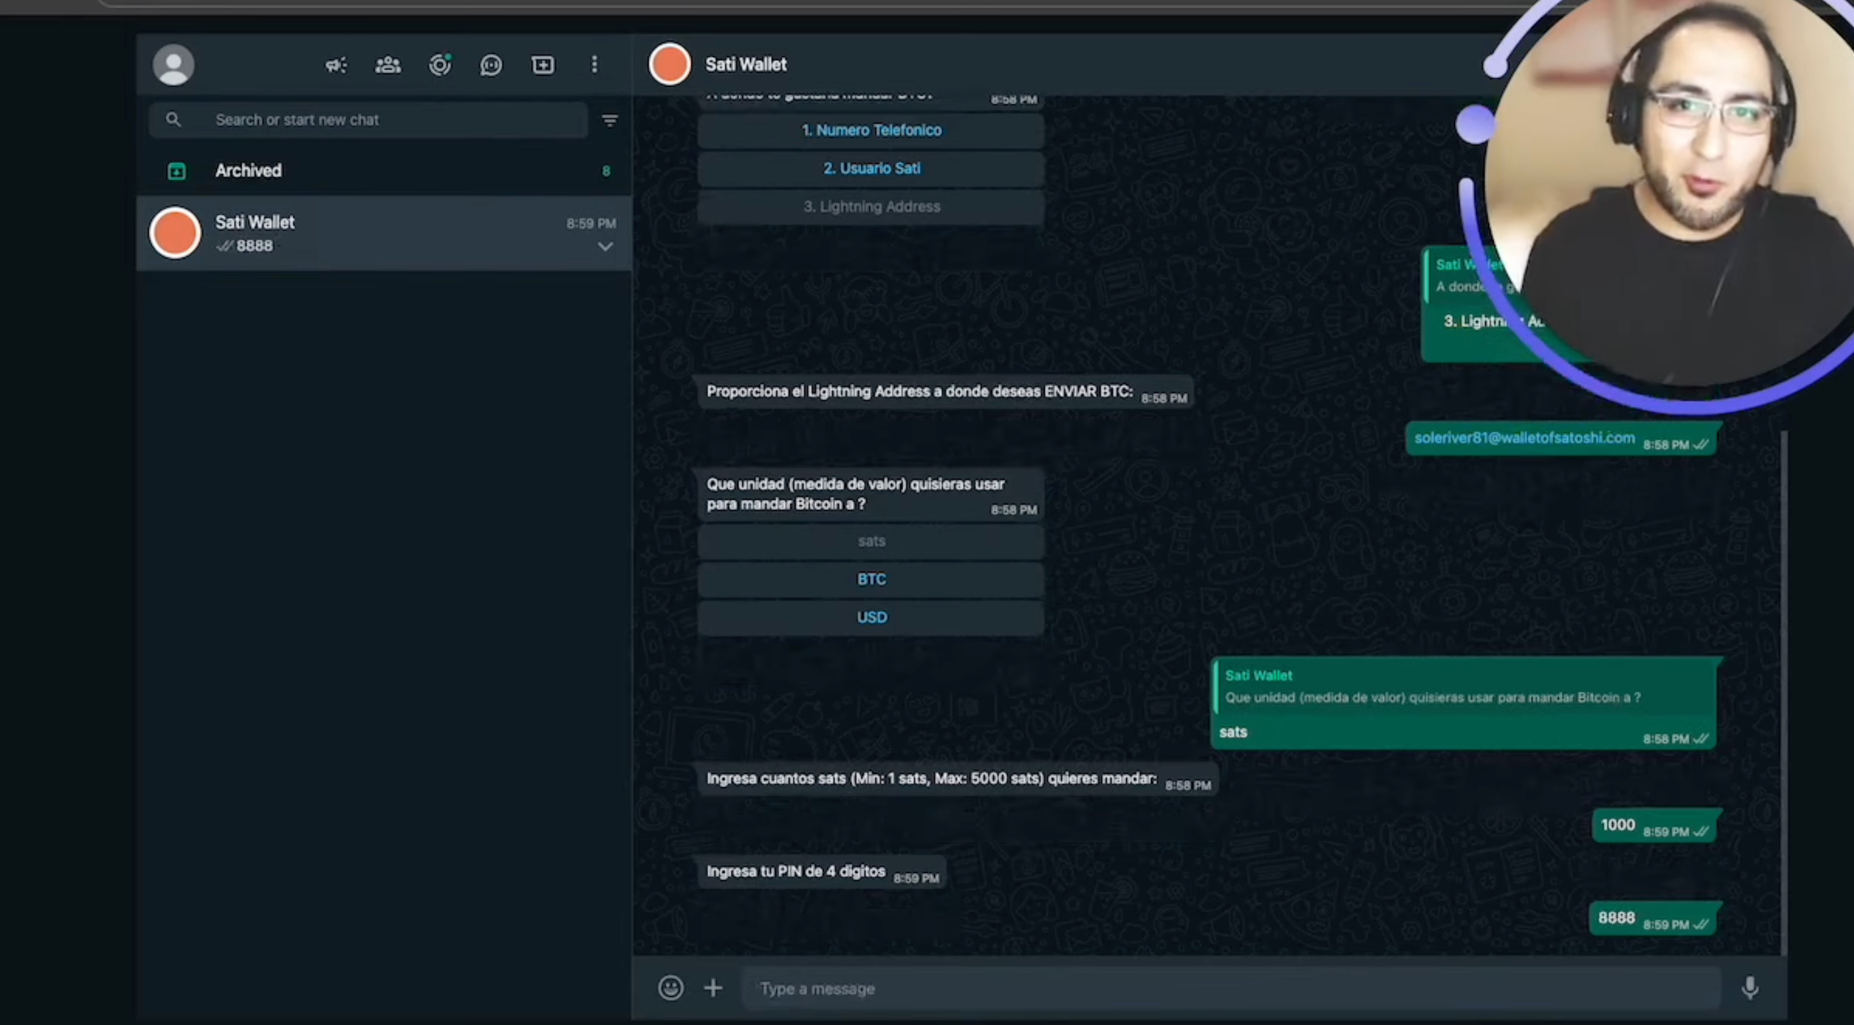This screenshot has width=1854, height=1025.
Task: Click the 8:59 PM timestamp in chat list
Action: (x=591, y=223)
